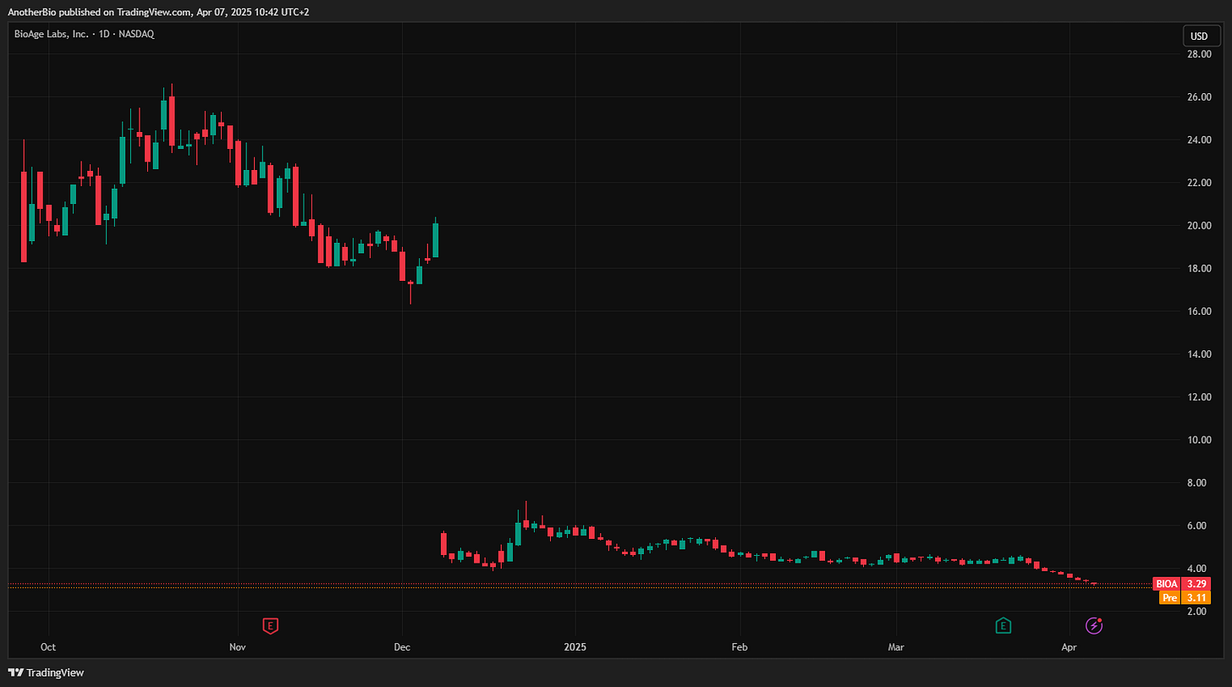
Task: Click the Pre 3.11 pre-market price label
Action: point(1185,597)
